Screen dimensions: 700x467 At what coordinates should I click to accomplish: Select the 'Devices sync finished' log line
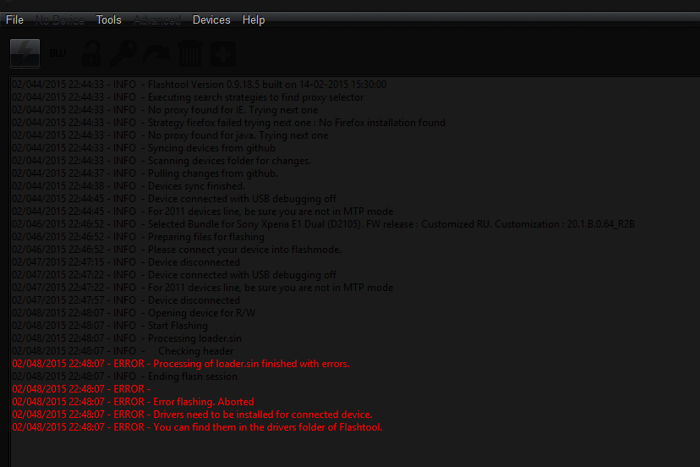pos(129,186)
